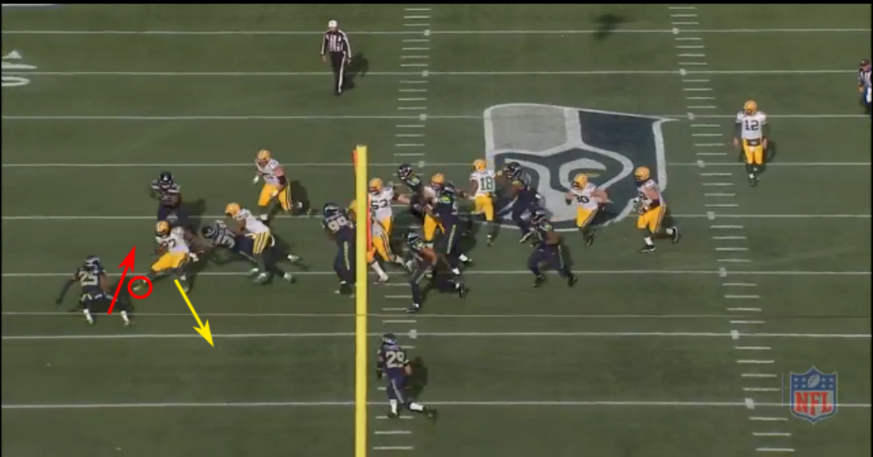
Task: Click the Packers player nearest the referee
Action: 272,180
